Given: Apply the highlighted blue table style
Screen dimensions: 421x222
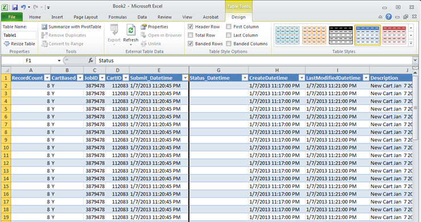Looking at the screenshot, I should click(x=368, y=35).
